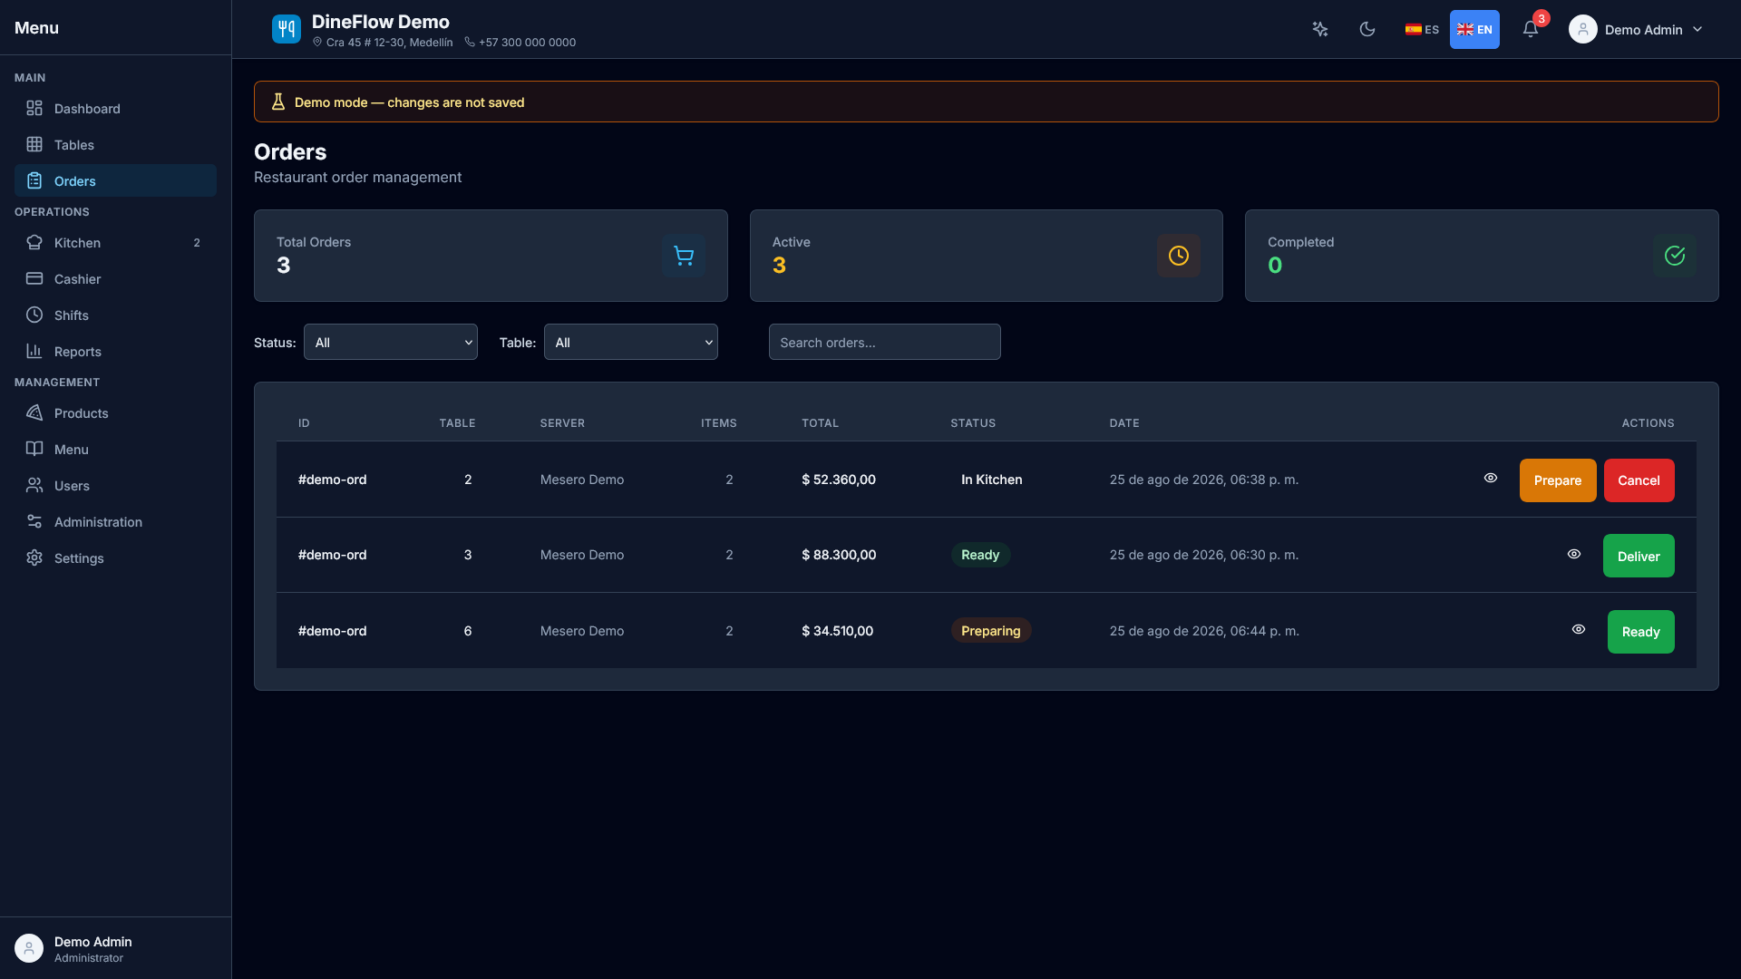Switch language to Spanish (ES)
This screenshot has height=979, width=1741.
click(1422, 29)
